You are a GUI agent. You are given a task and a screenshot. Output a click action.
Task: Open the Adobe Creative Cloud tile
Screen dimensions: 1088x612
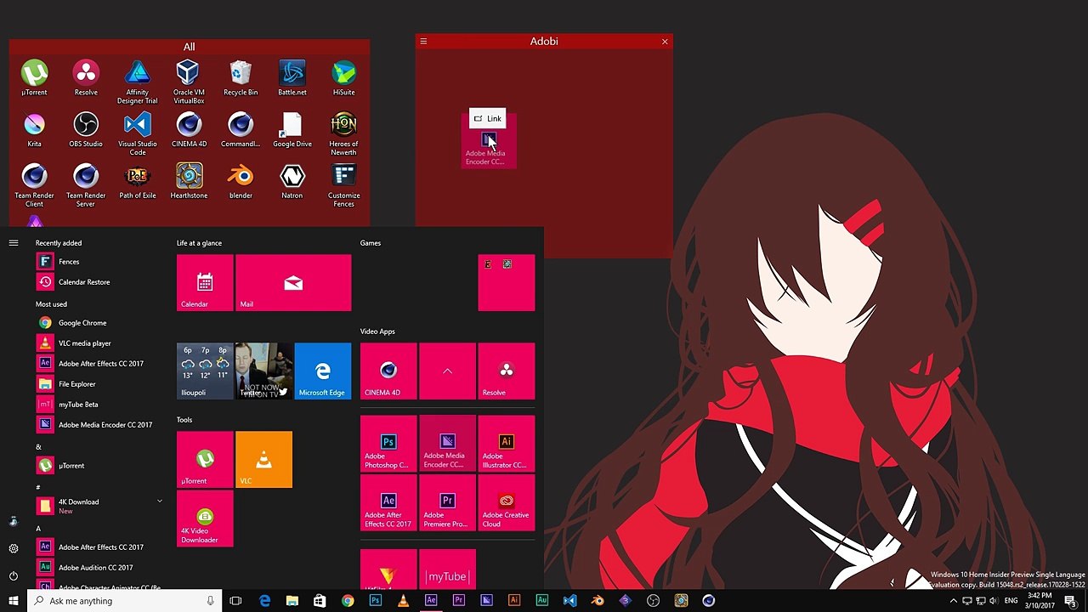pos(507,503)
